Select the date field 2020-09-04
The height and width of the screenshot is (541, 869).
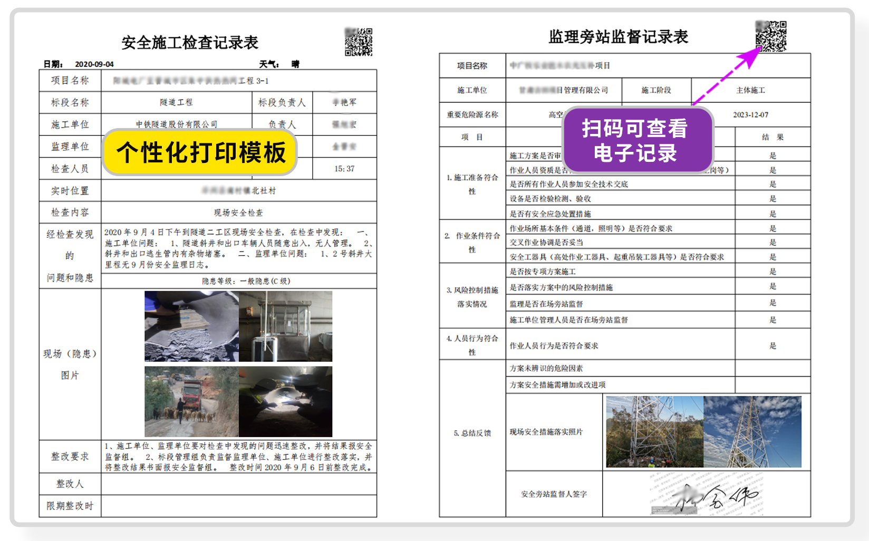tap(94, 64)
